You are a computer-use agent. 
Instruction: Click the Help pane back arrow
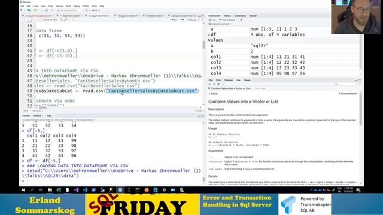click(210, 84)
